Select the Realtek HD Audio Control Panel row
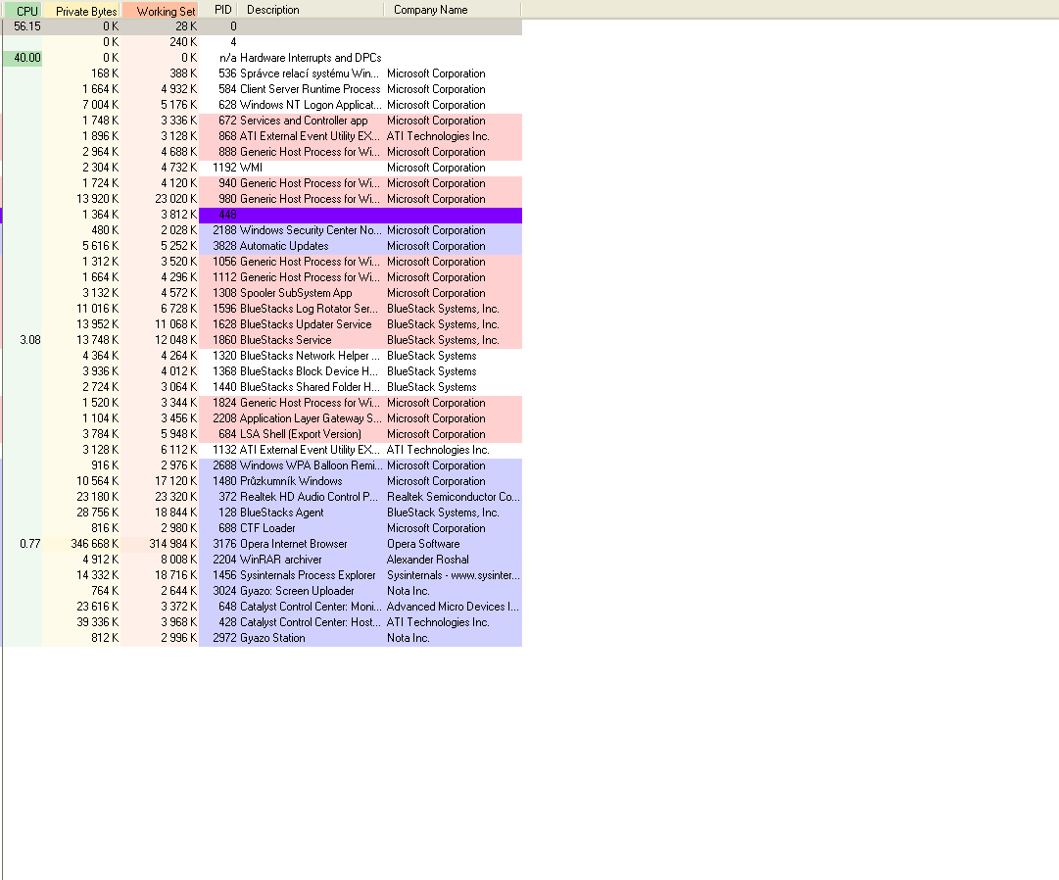 262,497
